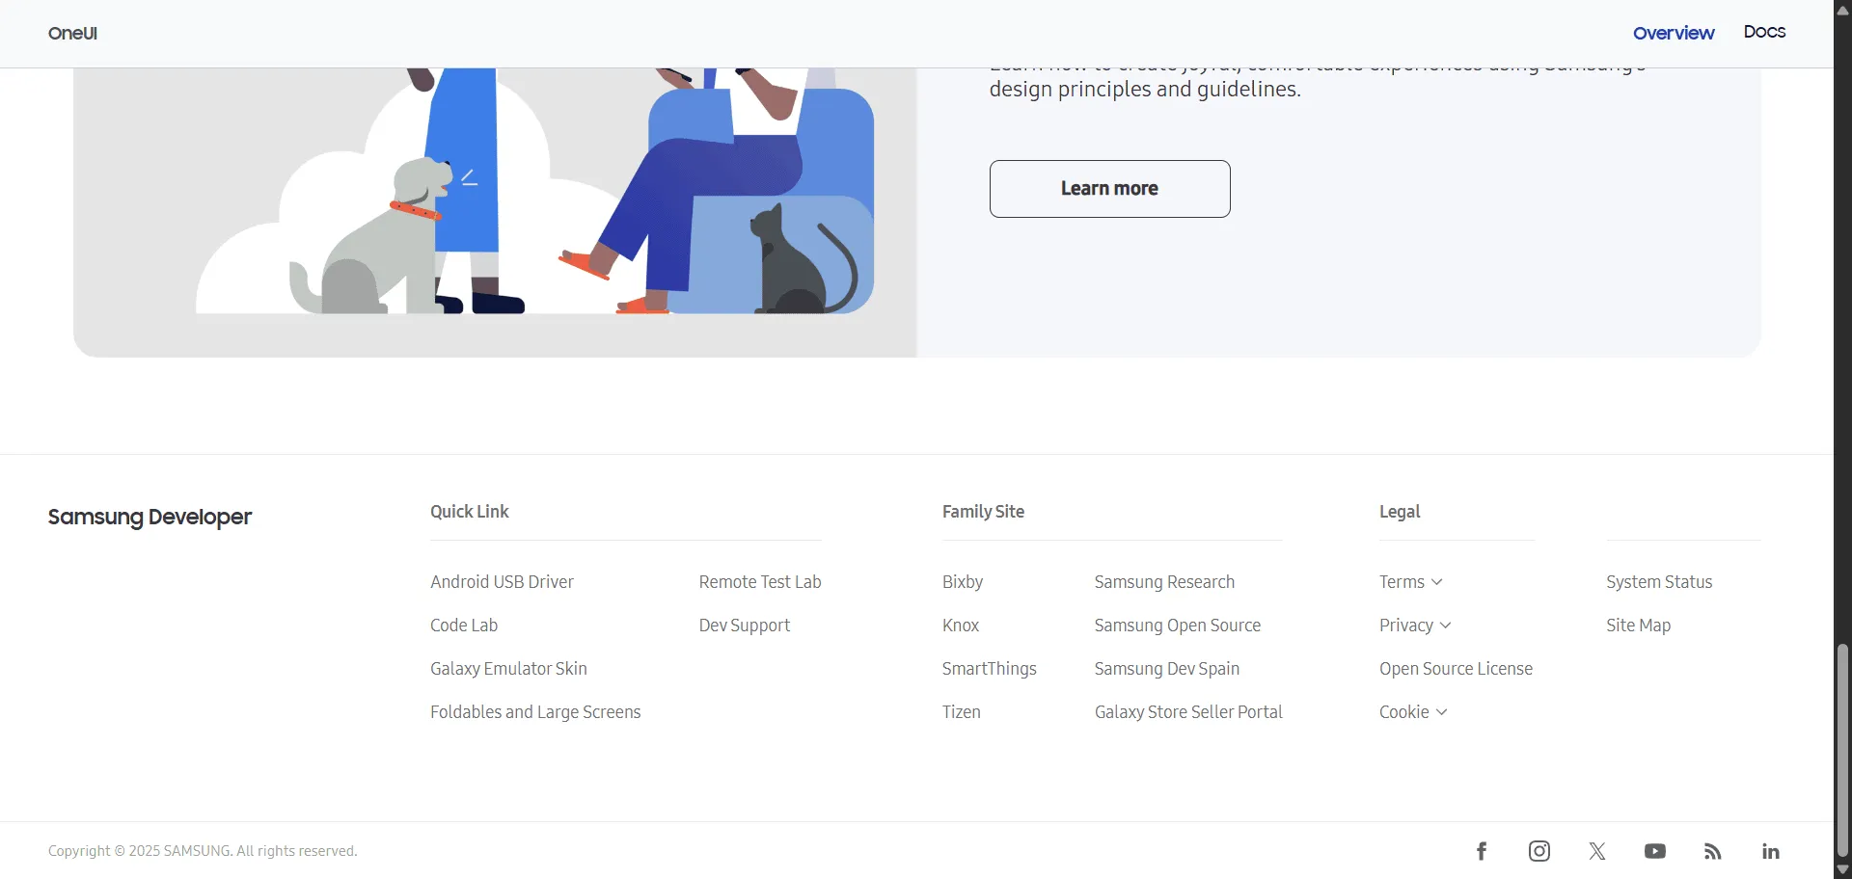Click the dog and cat illustration
The height and width of the screenshot is (879, 1852).
pyautogui.click(x=495, y=212)
